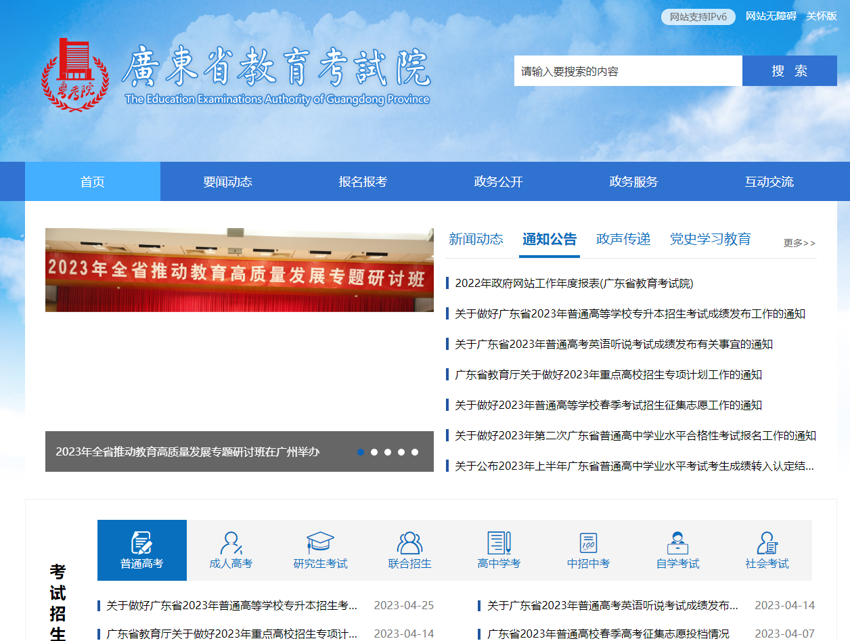850x641 pixels.
Task: Click the date 2023-04-25
Action: (404, 605)
